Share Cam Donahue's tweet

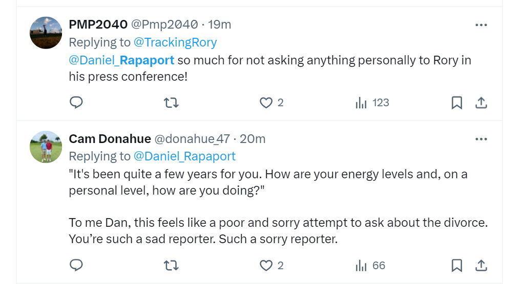click(481, 266)
